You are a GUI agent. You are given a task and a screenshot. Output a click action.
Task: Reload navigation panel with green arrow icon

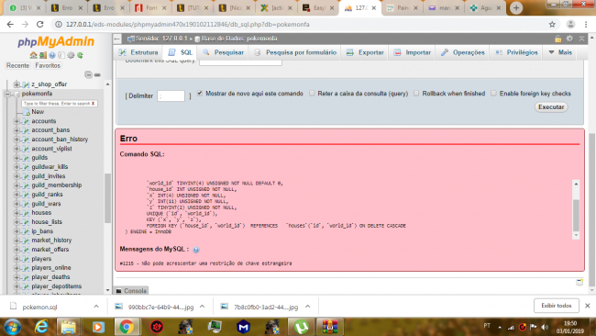pos(80,55)
